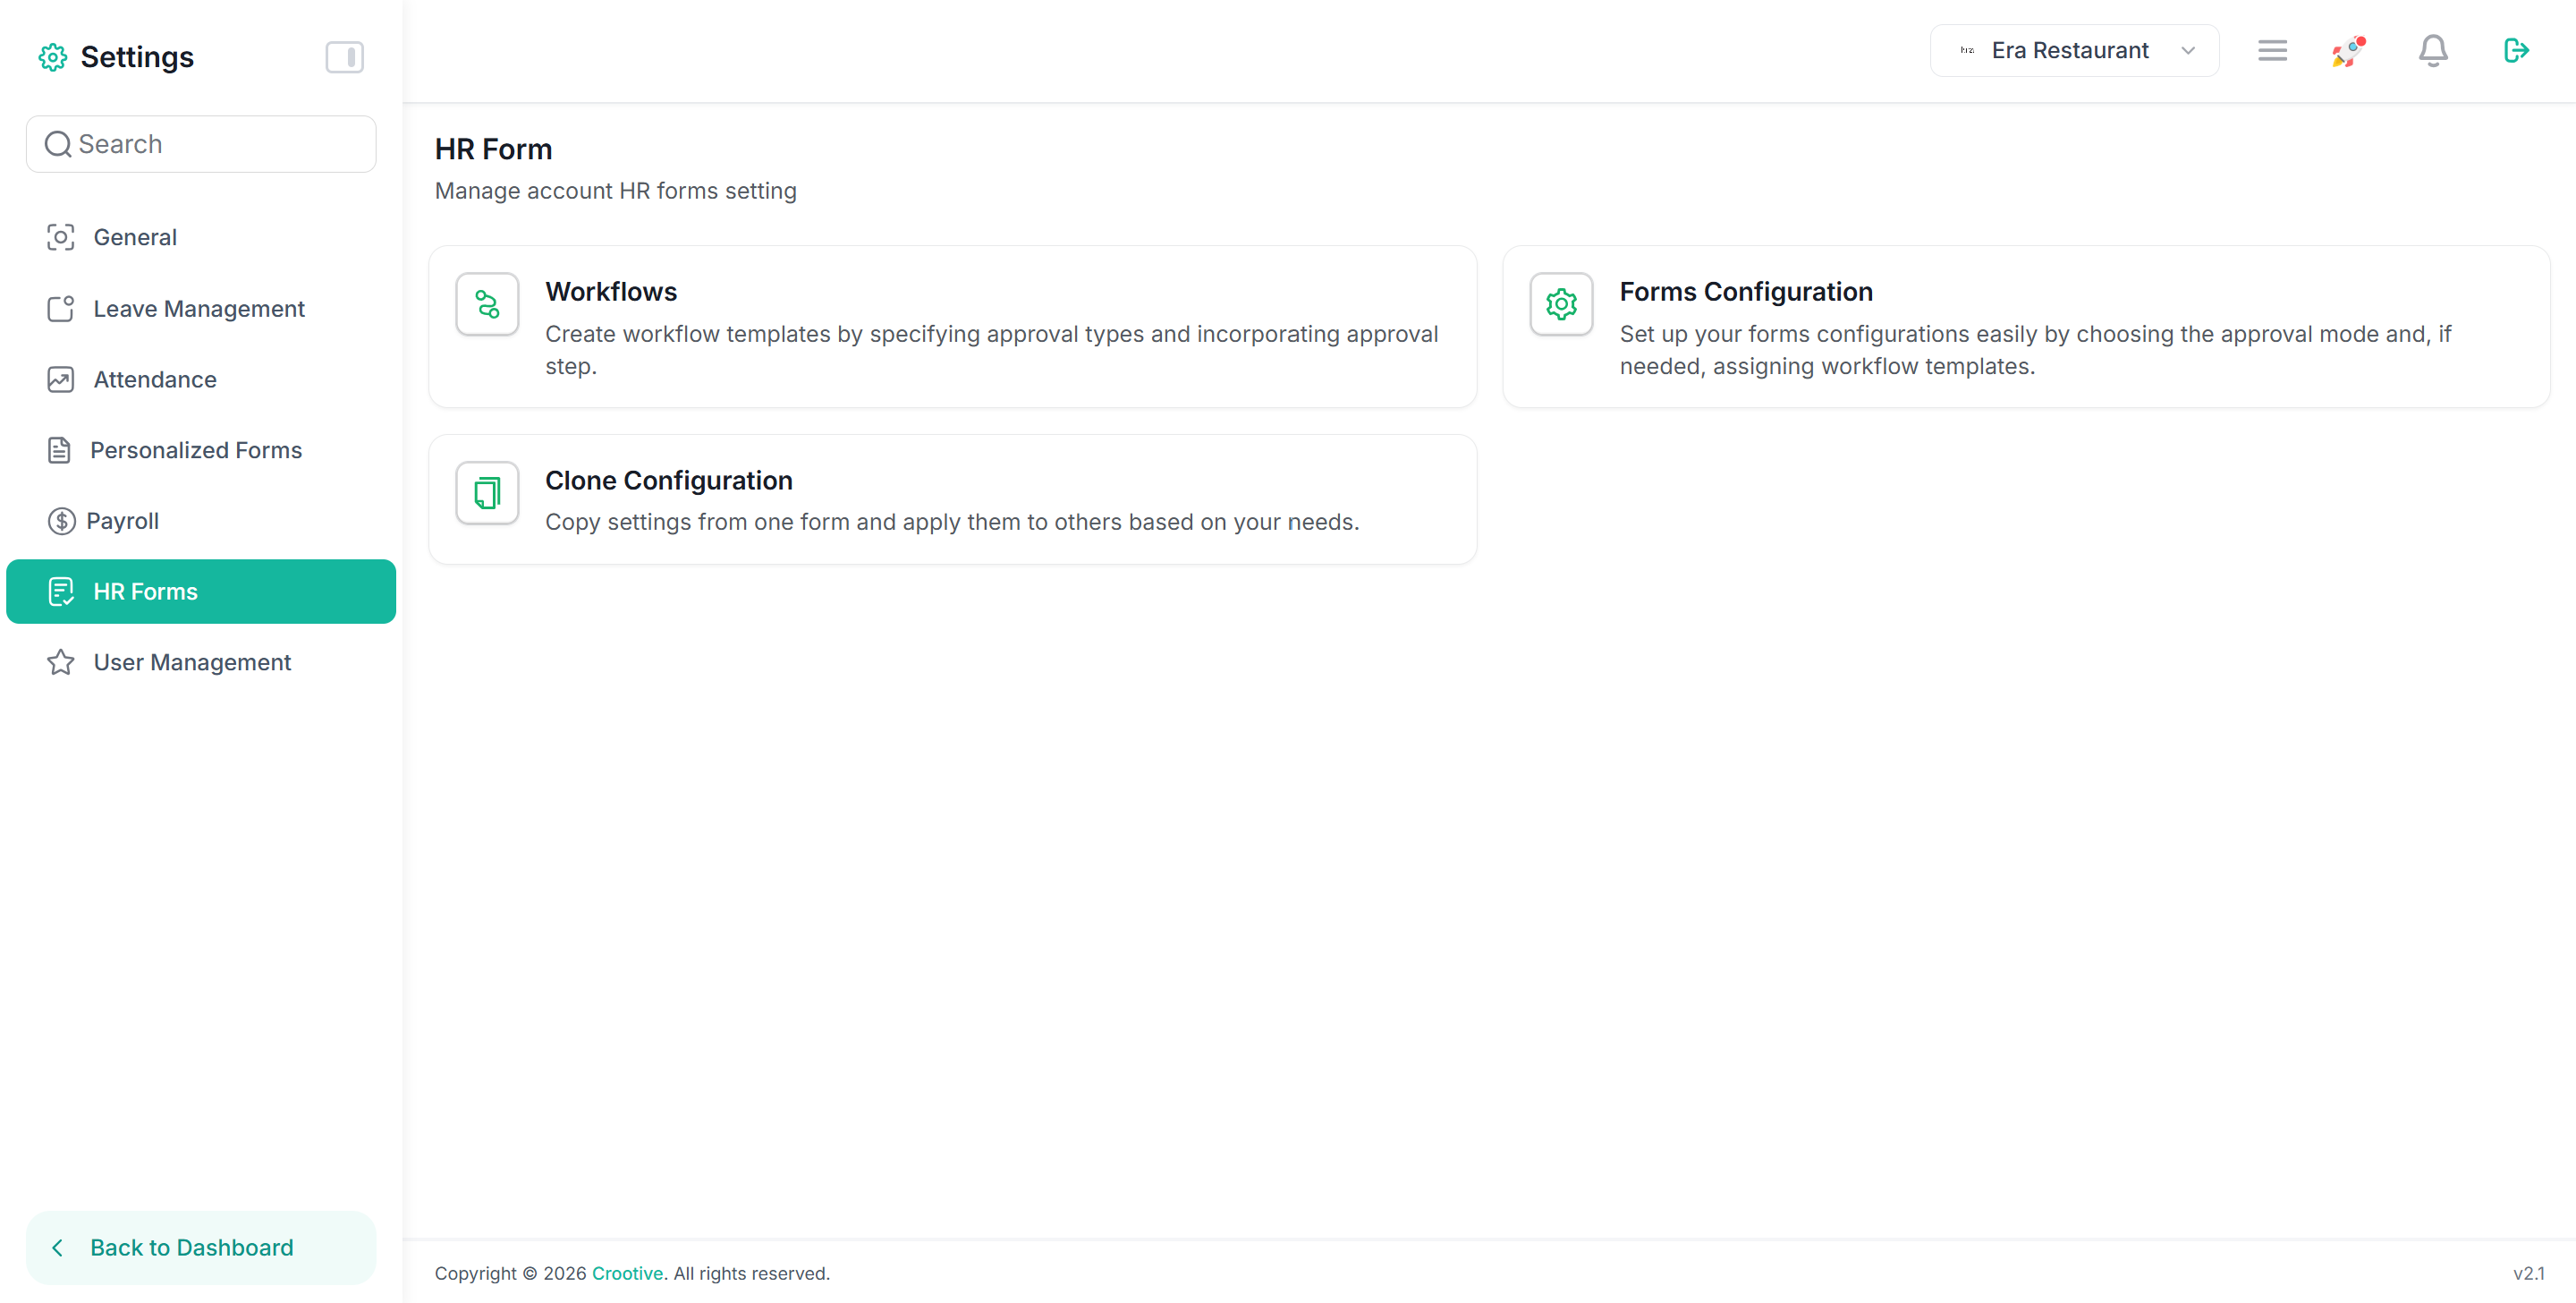
Task: Open Personalized Forms settings
Action: 201,450
